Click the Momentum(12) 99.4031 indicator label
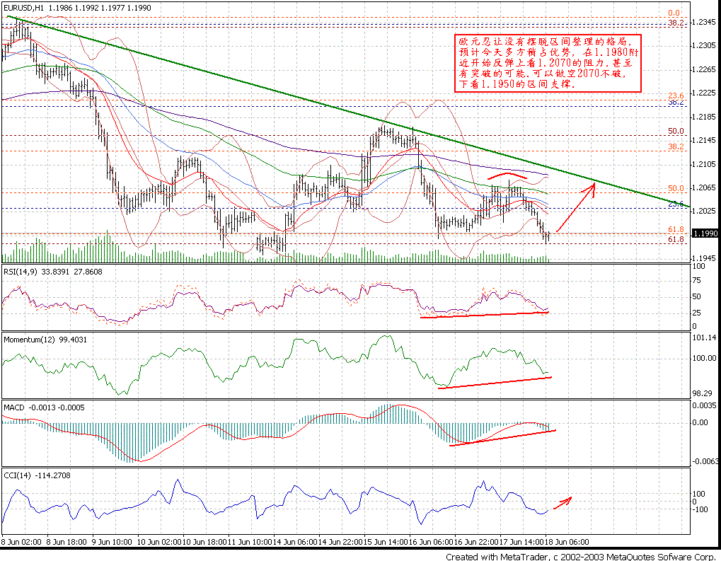Image resolution: width=721 pixels, height=561 pixels. (45, 340)
